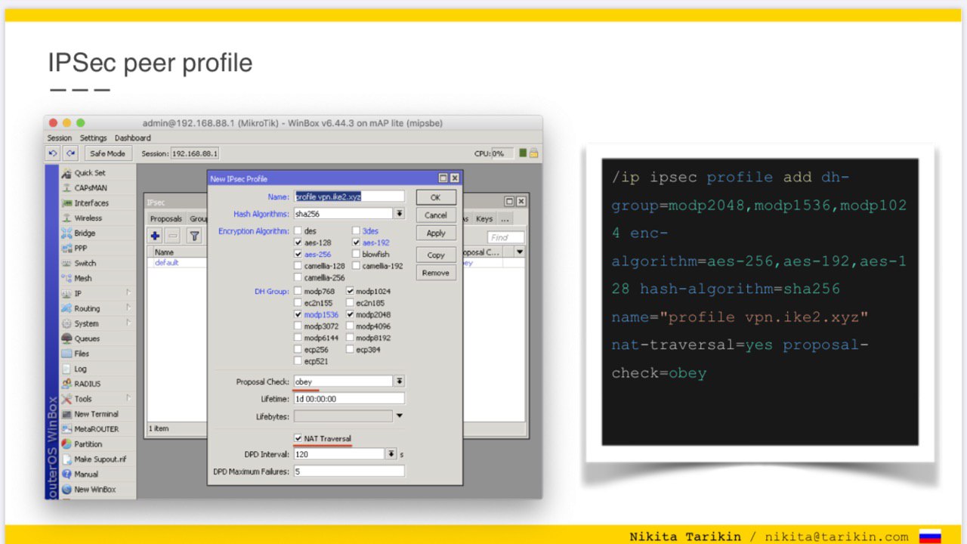967x544 pixels.
Task: Expand the System submenu in the sidebar
Action: point(128,323)
